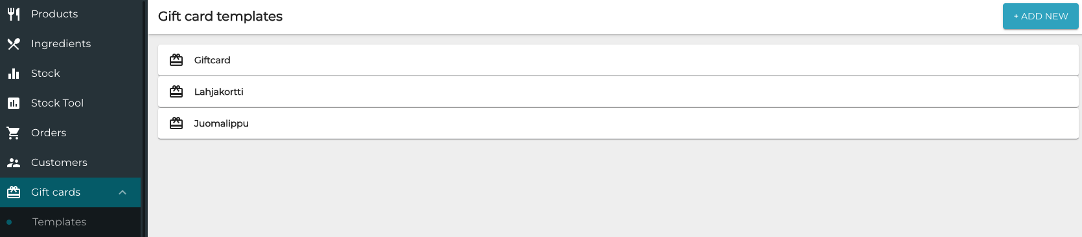Click the Stock Tool chart icon
The width and height of the screenshot is (1082, 237).
14,103
